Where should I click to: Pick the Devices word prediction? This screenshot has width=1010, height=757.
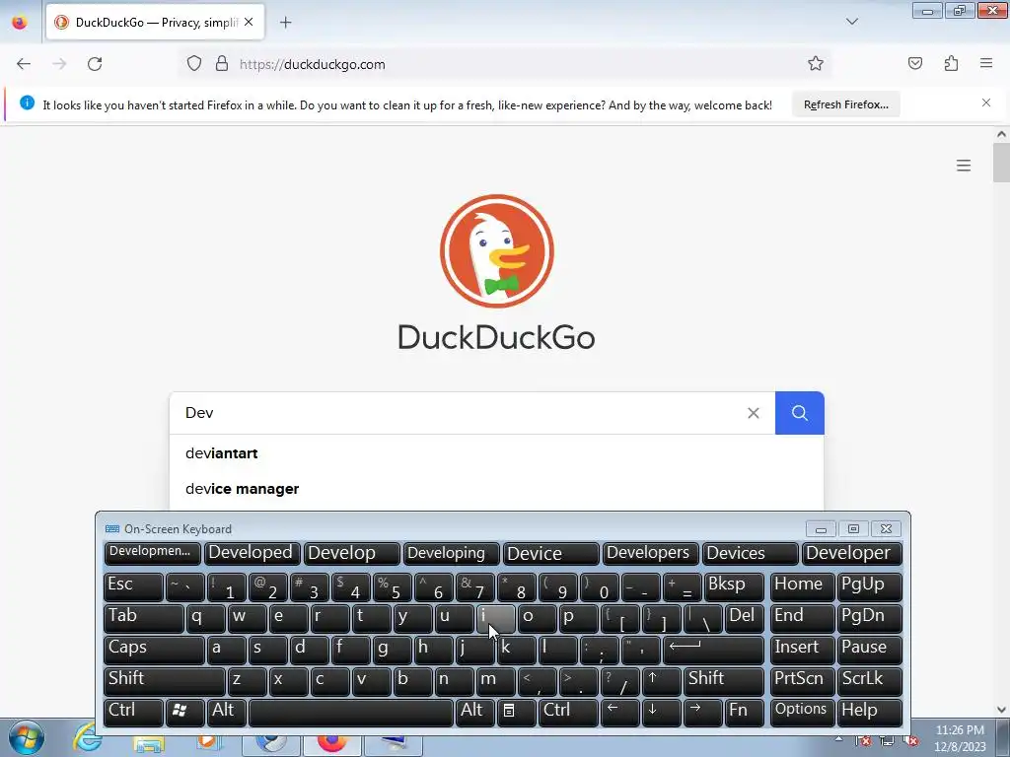750,553
